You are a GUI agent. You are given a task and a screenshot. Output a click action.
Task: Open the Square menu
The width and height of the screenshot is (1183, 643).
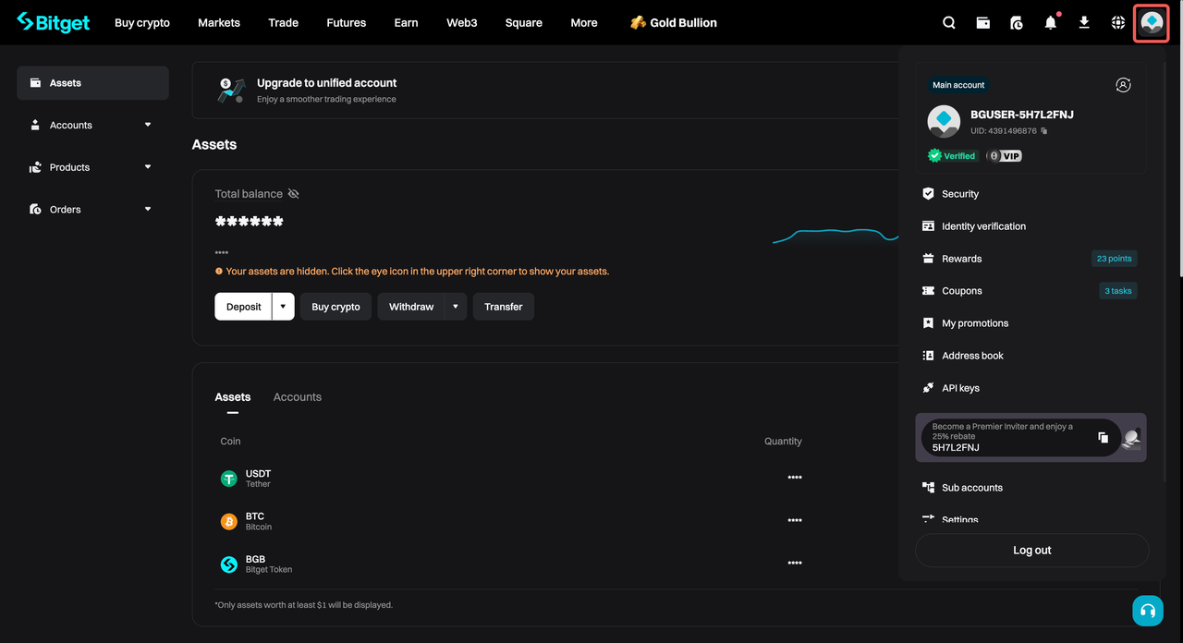524,22
